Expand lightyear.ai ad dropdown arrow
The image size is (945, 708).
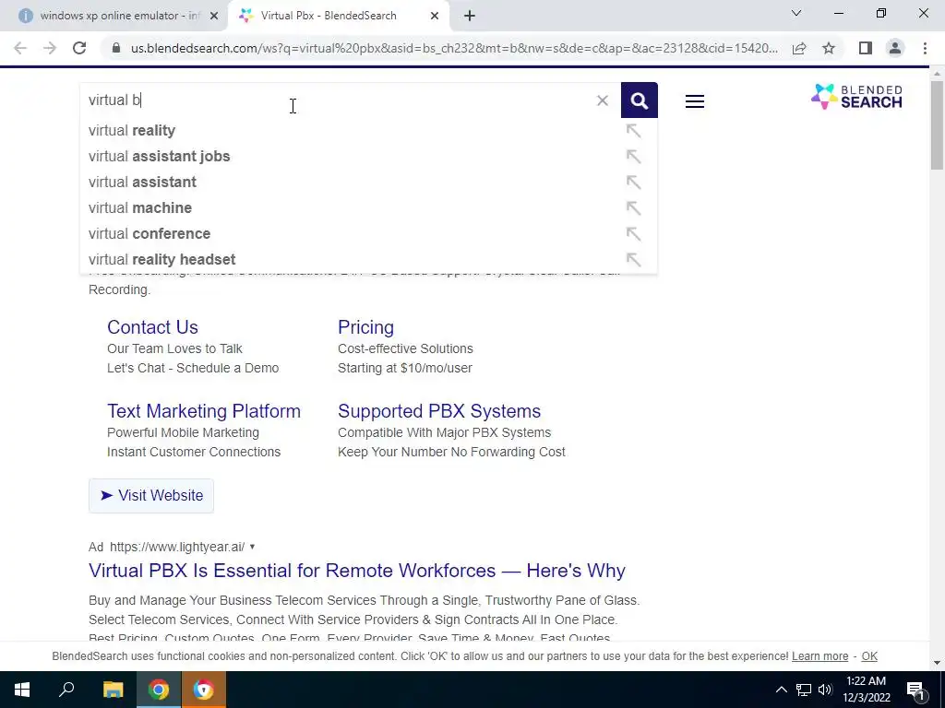point(252,547)
